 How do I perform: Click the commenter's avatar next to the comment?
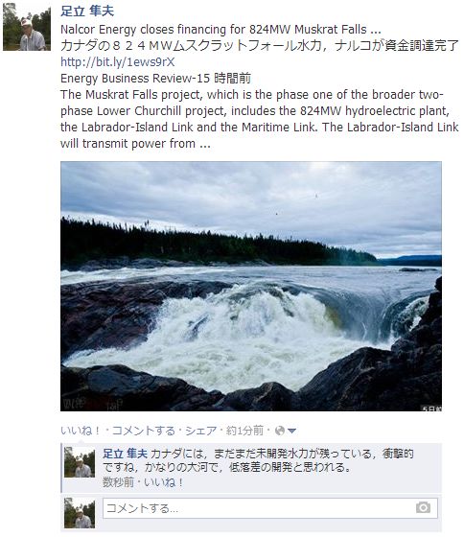(80, 462)
